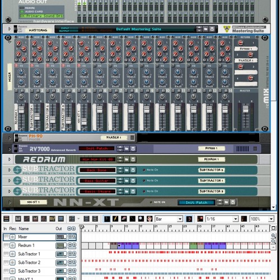Maximize the sequencer area
The height and width of the screenshot is (280, 280).
point(273,228)
